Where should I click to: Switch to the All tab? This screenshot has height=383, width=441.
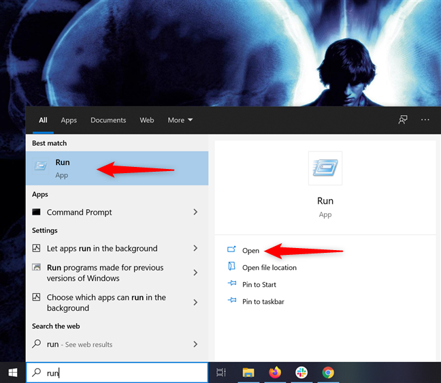pos(43,120)
